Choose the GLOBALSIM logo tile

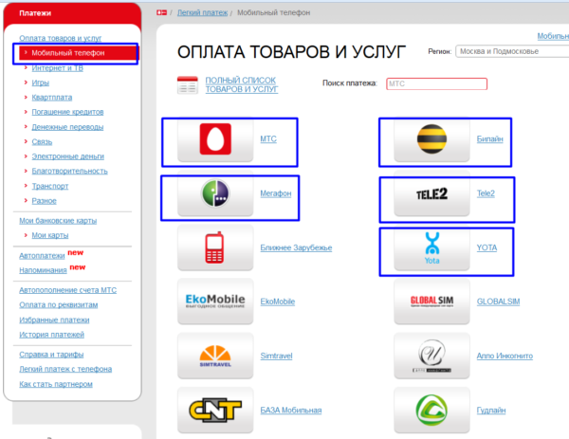pos(431,302)
